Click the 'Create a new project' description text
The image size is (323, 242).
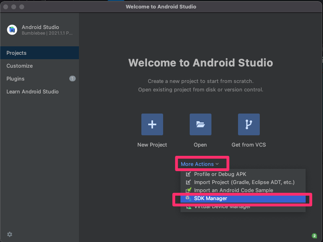pyautogui.click(x=201, y=81)
